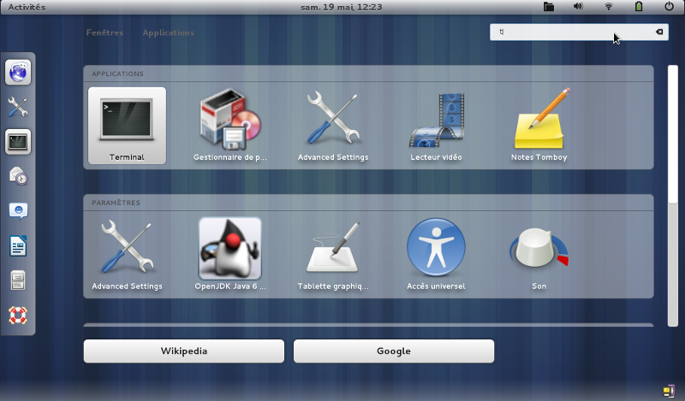The image size is (685, 401).
Task: Launch Notes Tomboy application
Action: pyautogui.click(x=539, y=125)
